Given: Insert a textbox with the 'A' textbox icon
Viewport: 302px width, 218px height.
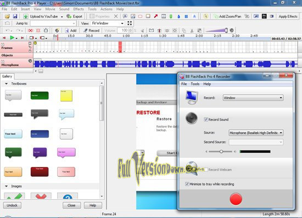Looking at the screenshot, I should pos(125,16).
